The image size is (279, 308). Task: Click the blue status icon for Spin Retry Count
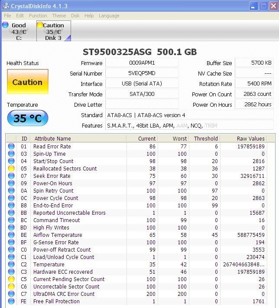tap(11, 190)
